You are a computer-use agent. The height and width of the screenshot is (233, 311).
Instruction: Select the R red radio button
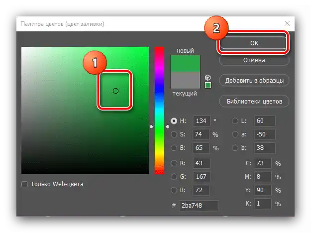(x=174, y=163)
